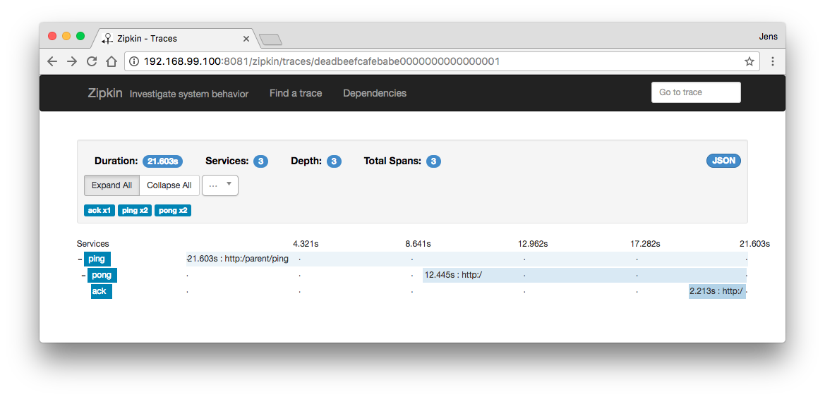Image resolution: width=825 pixels, height=399 pixels.
Task: Toggle the ack x1 service filter
Action: [x=99, y=210]
